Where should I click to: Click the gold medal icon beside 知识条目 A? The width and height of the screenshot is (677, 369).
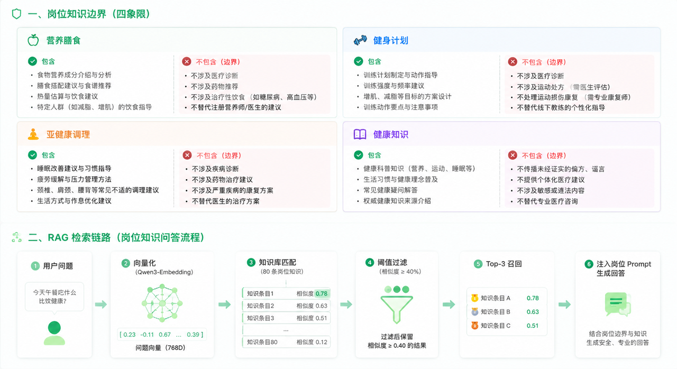[x=474, y=298]
